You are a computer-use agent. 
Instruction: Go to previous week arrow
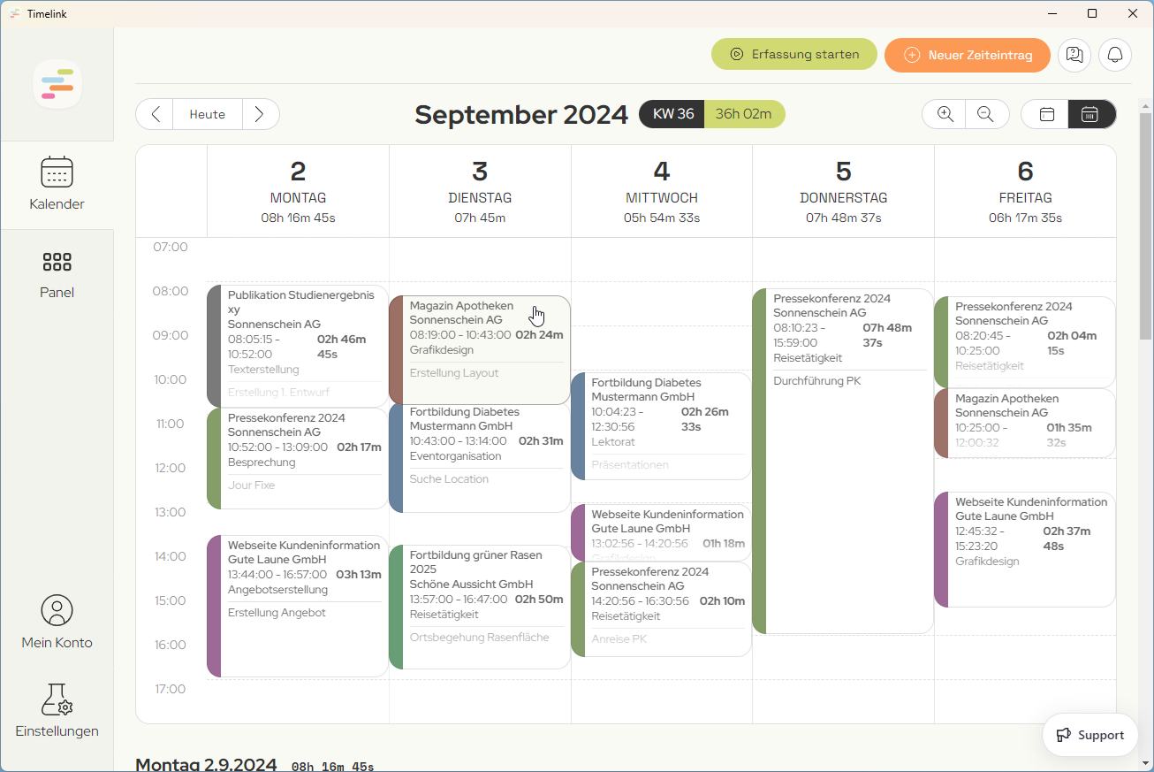point(156,114)
